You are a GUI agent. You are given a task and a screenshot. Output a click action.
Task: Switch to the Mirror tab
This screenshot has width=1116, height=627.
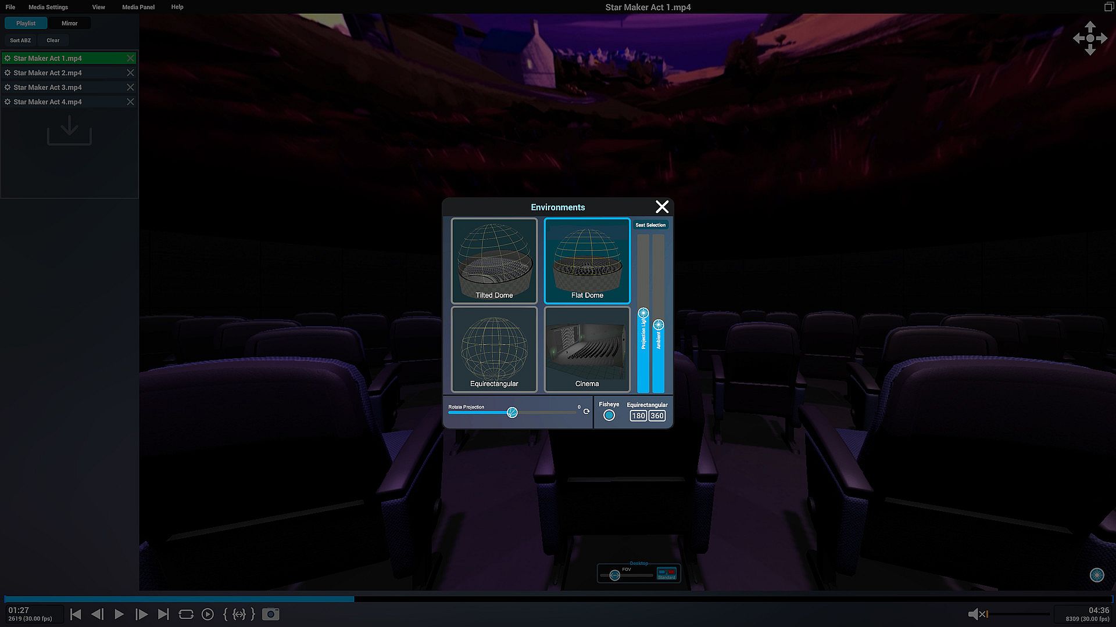[69, 23]
